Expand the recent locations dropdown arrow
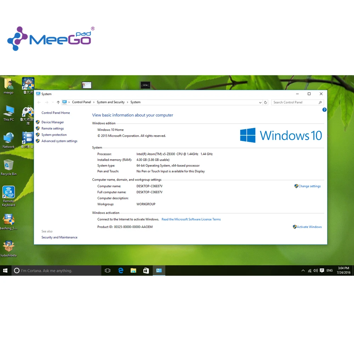 click(x=53, y=102)
